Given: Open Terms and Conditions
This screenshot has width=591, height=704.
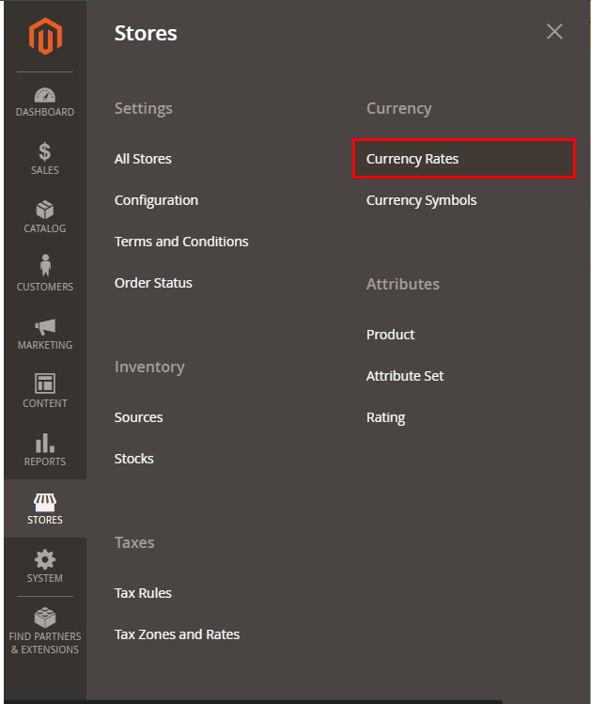Looking at the screenshot, I should [181, 242].
